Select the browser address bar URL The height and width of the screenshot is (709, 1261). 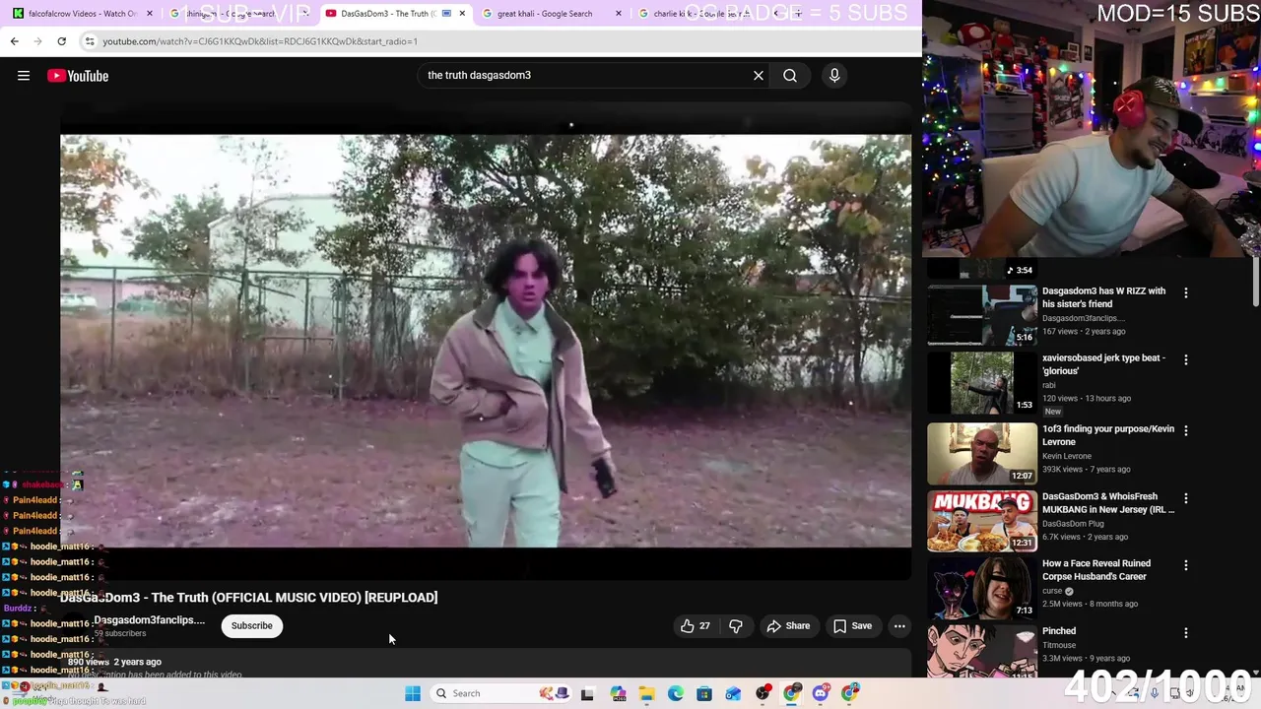[x=260, y=41]
